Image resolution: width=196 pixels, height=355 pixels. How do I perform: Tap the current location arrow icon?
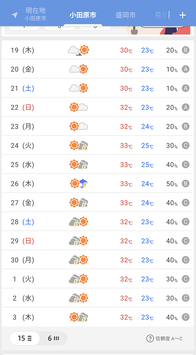15,15
